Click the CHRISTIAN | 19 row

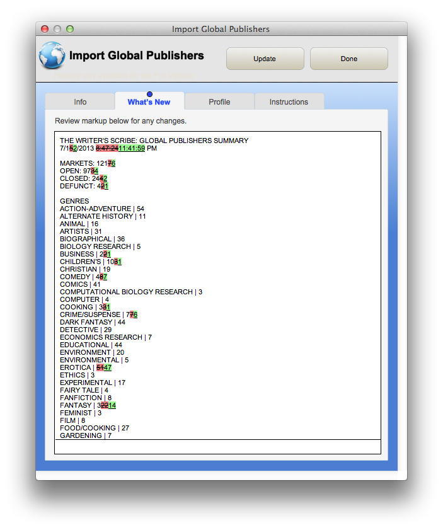click(85, 269)
